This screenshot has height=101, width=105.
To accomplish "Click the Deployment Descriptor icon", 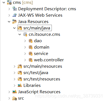I will tap(15, 9).
